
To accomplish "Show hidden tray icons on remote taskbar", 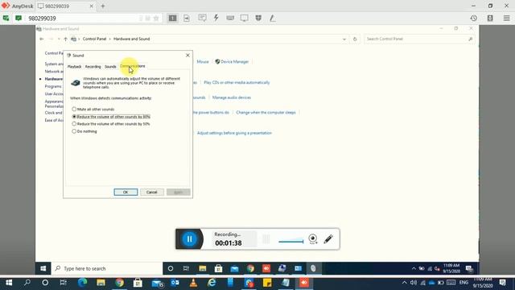I will (414, 268).
